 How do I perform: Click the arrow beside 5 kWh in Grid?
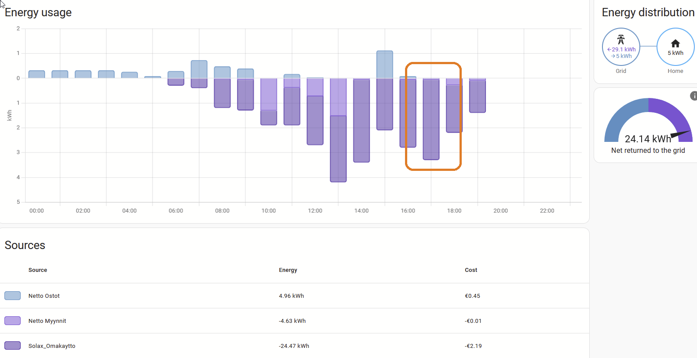[x=613, y=56]
